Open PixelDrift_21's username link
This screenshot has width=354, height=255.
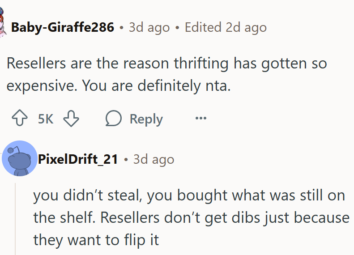pos(78,159)
